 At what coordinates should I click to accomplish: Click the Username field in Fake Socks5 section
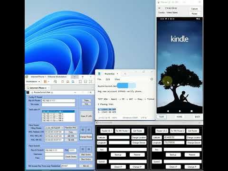(x=54, y=154)
